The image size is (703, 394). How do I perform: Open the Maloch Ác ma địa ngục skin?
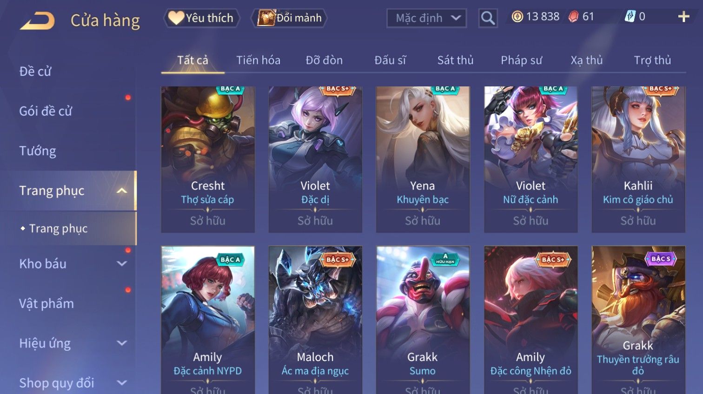pyautogui.click(x=315, y=320)
